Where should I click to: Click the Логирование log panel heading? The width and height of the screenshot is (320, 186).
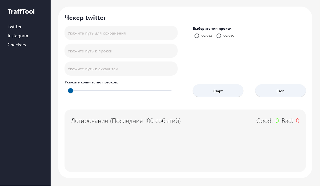tap(126, 121)
